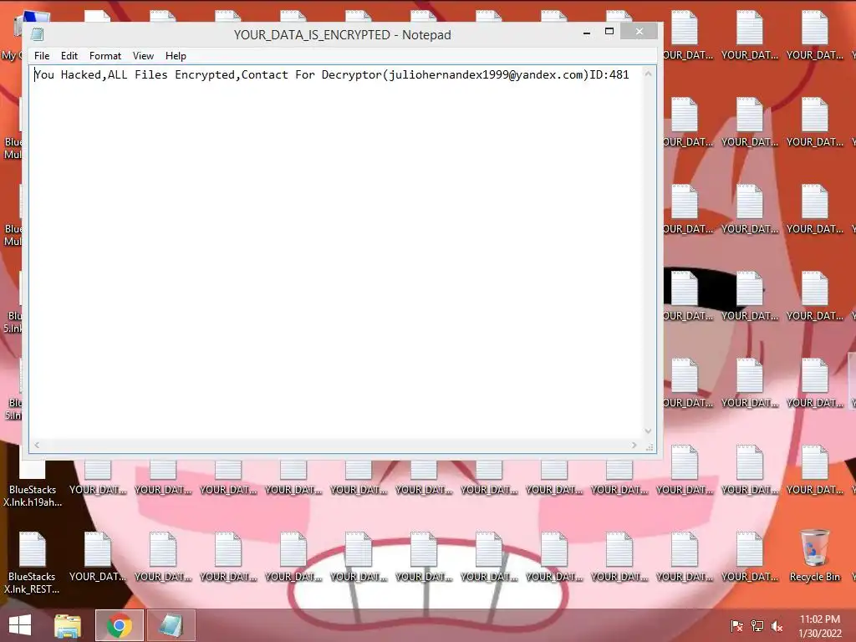Open the Windows Start button

(20, 625)
